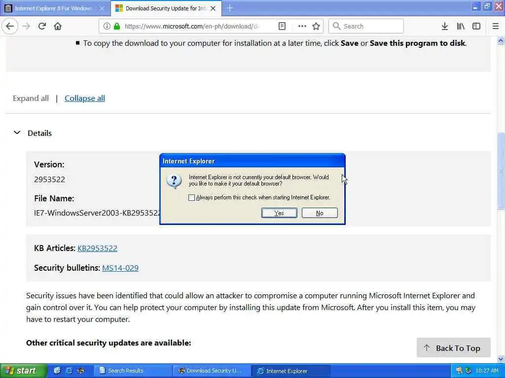Viewport: 505px width, 378px height.
Task: Switch to Internet Explorer taskbar button
Action: (x=290, y=371)
